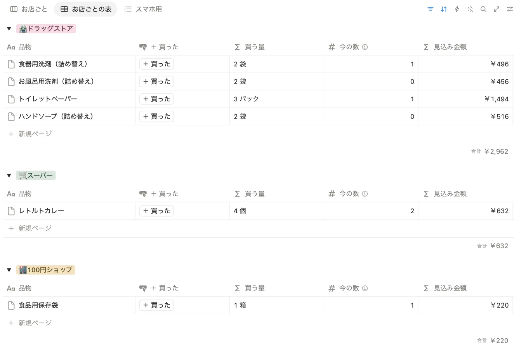Open page icon for 食器用洗剤（詰め替え）
The height and width of the screenshot is (348, 514).
(11, 64)
